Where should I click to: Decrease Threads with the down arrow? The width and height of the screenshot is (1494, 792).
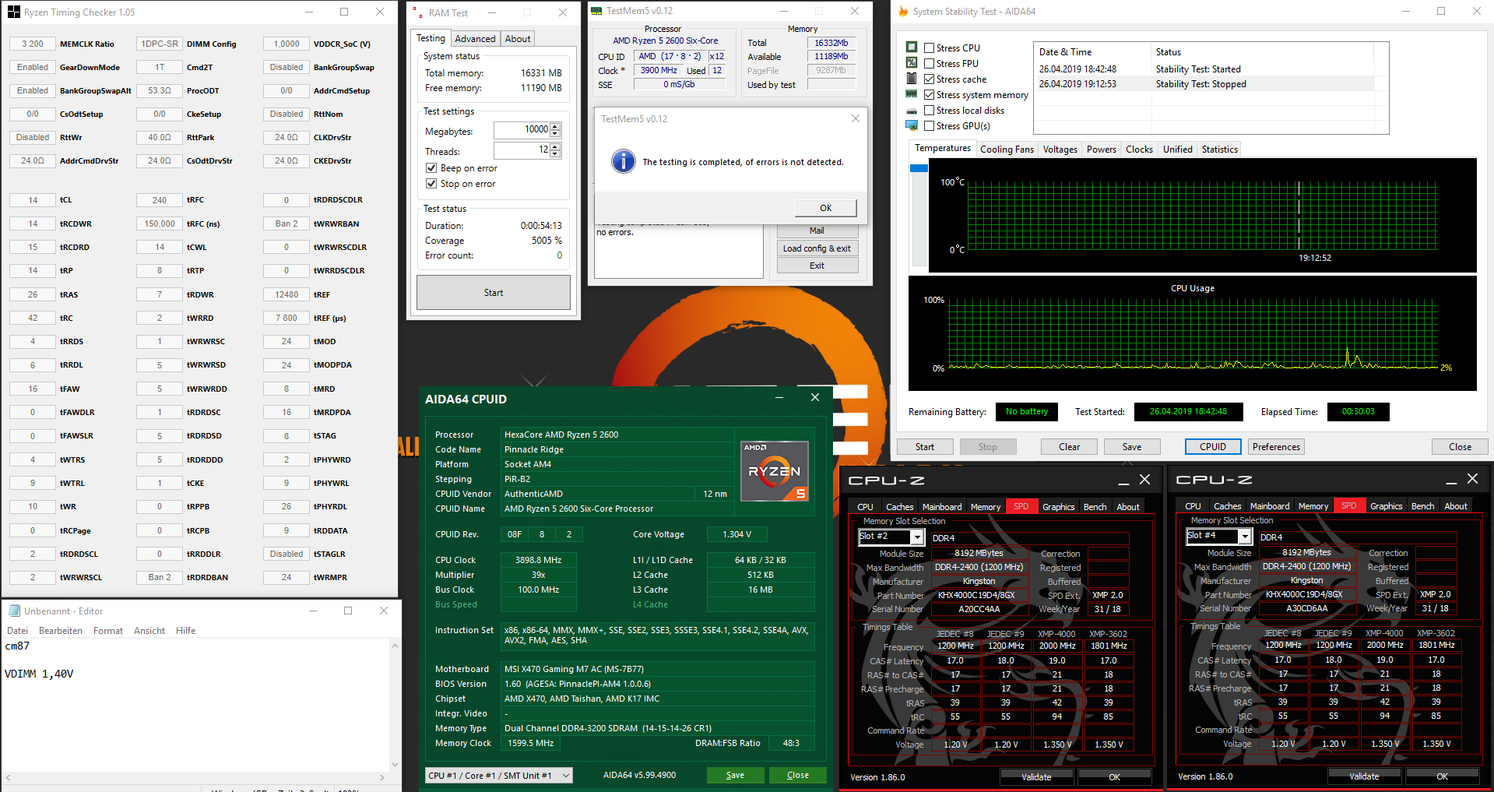[555, 153]
